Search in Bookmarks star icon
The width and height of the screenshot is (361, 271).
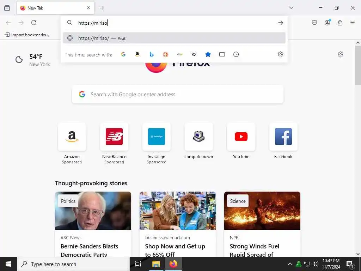coord(208,54)
